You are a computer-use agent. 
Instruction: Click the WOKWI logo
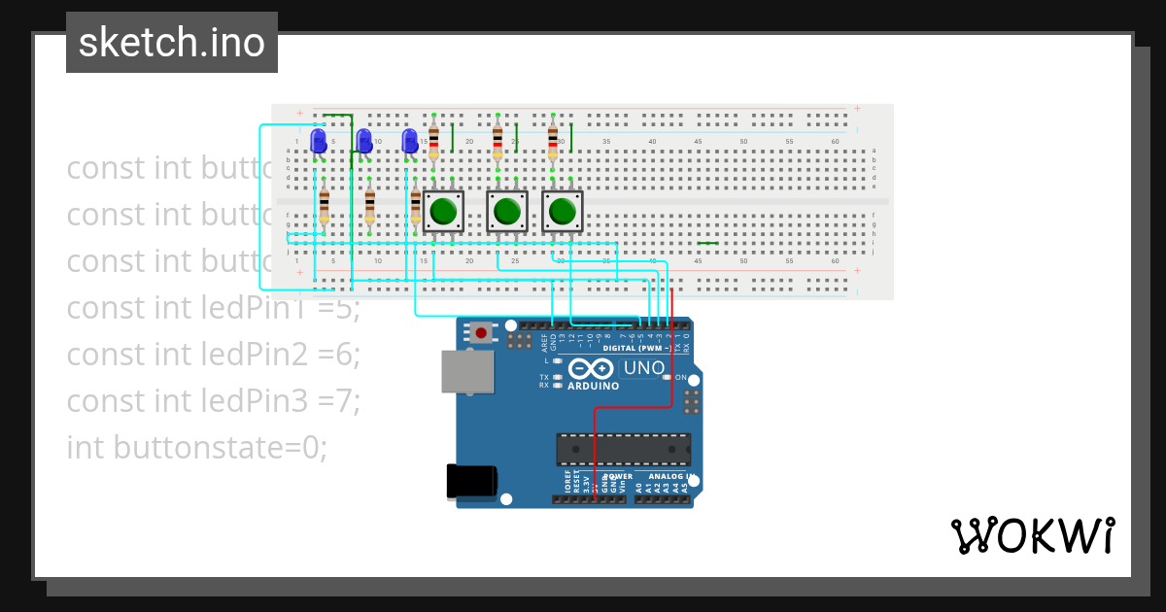pyautogui.click(x=1032, y=535)
